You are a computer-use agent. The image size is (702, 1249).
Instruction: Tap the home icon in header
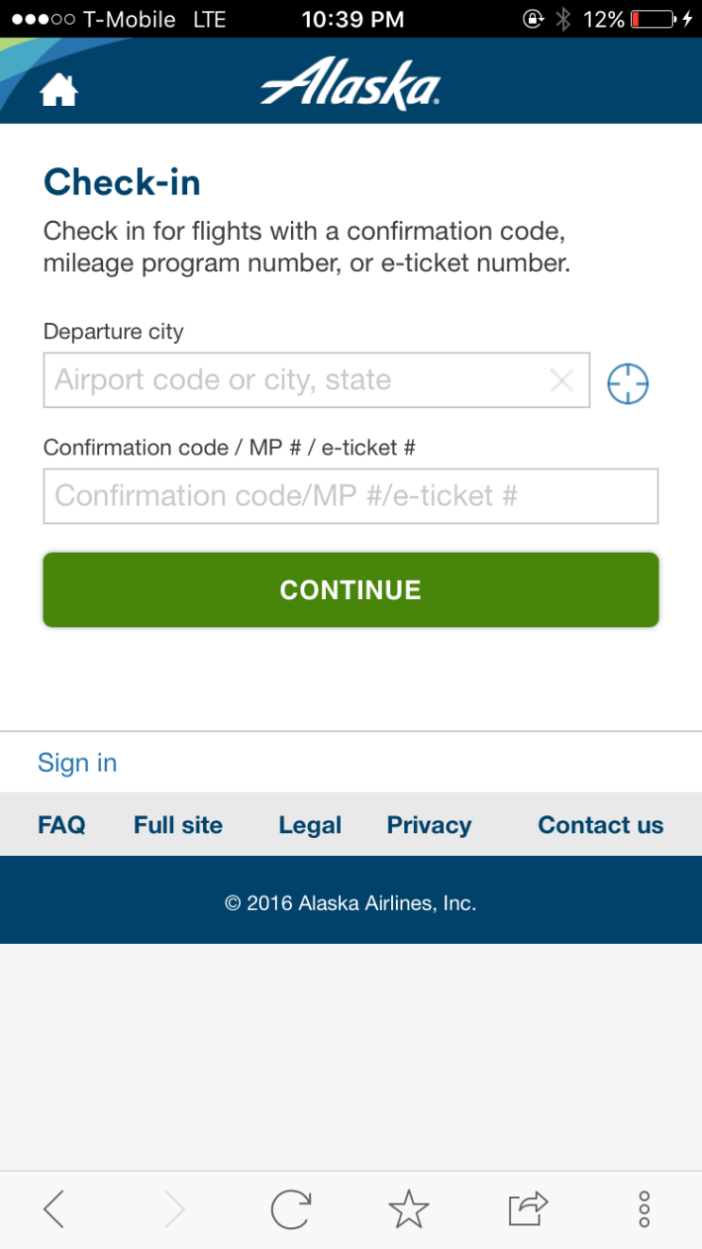coord(59,90)
